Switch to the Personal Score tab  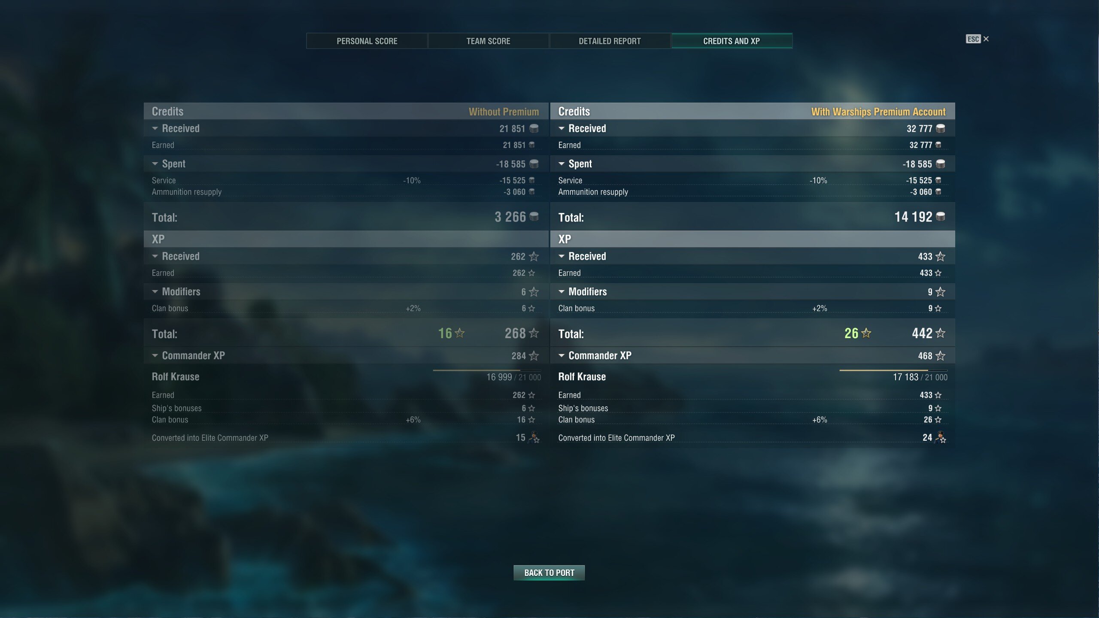pyautogui.click(x=367, y=41)
